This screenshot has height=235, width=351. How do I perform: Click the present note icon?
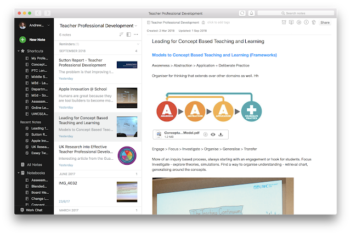click(291, 22)
